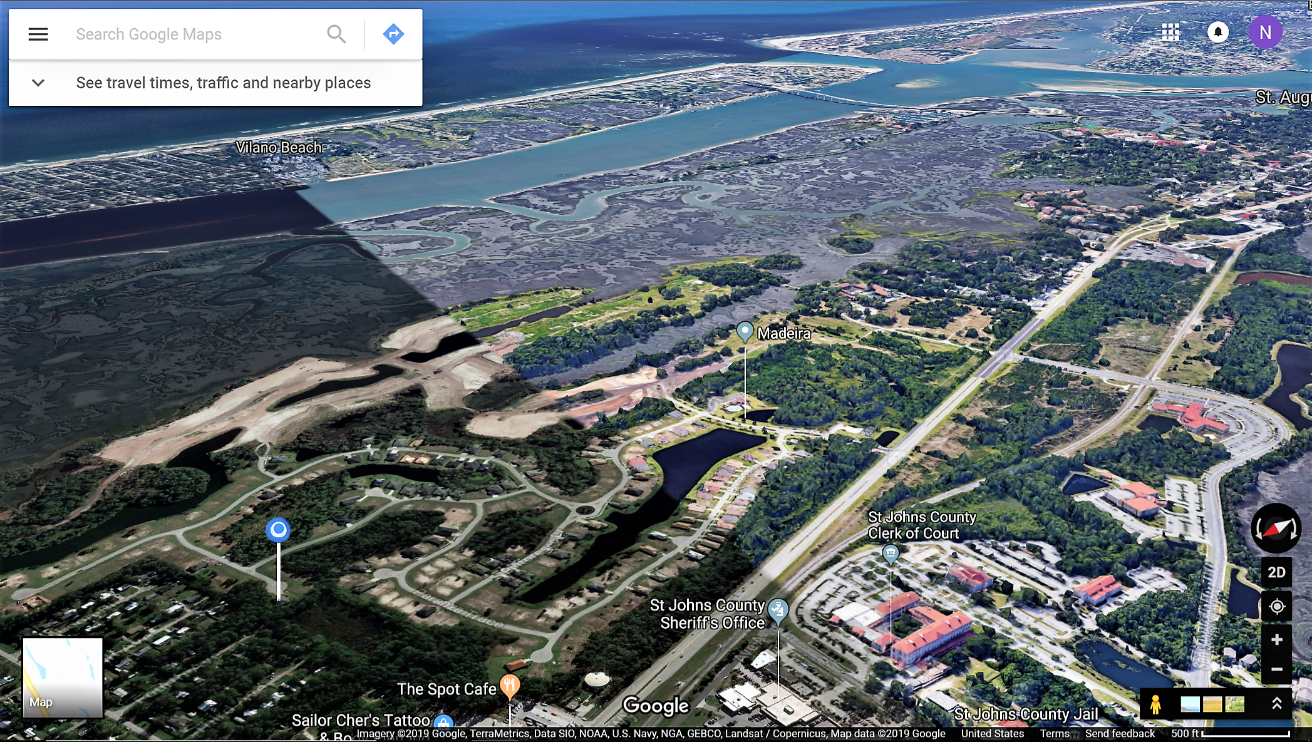Click the compass to reset north

coord(1276,528)
